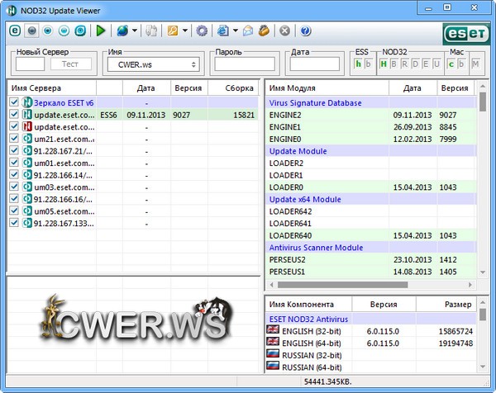Expand dropdown arrow next to globe icon
Screen dimensions: 496x393
(135, 31)
